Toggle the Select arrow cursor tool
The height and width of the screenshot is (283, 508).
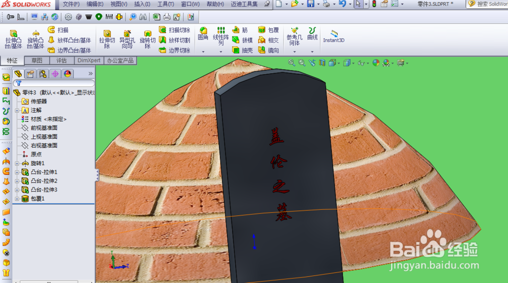[x=358, y=4]
